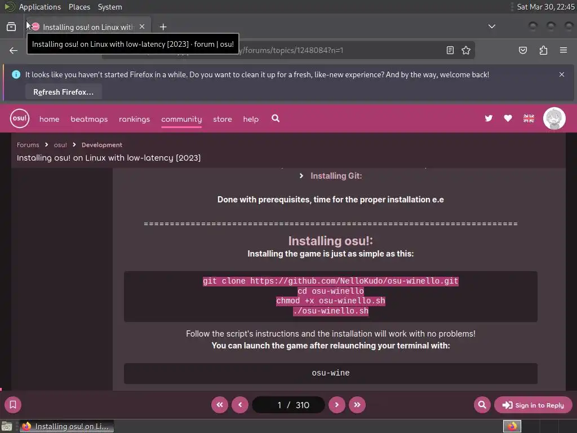
Task: Click the git clone command line text
Action: tap(330, 281)
